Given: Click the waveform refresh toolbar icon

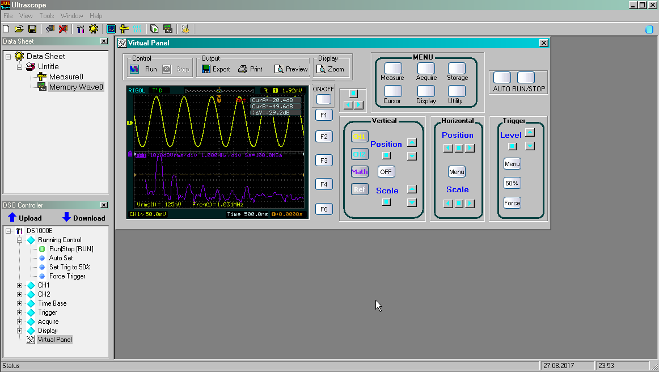Looking at the screenshot, I should tap(168, 29).
